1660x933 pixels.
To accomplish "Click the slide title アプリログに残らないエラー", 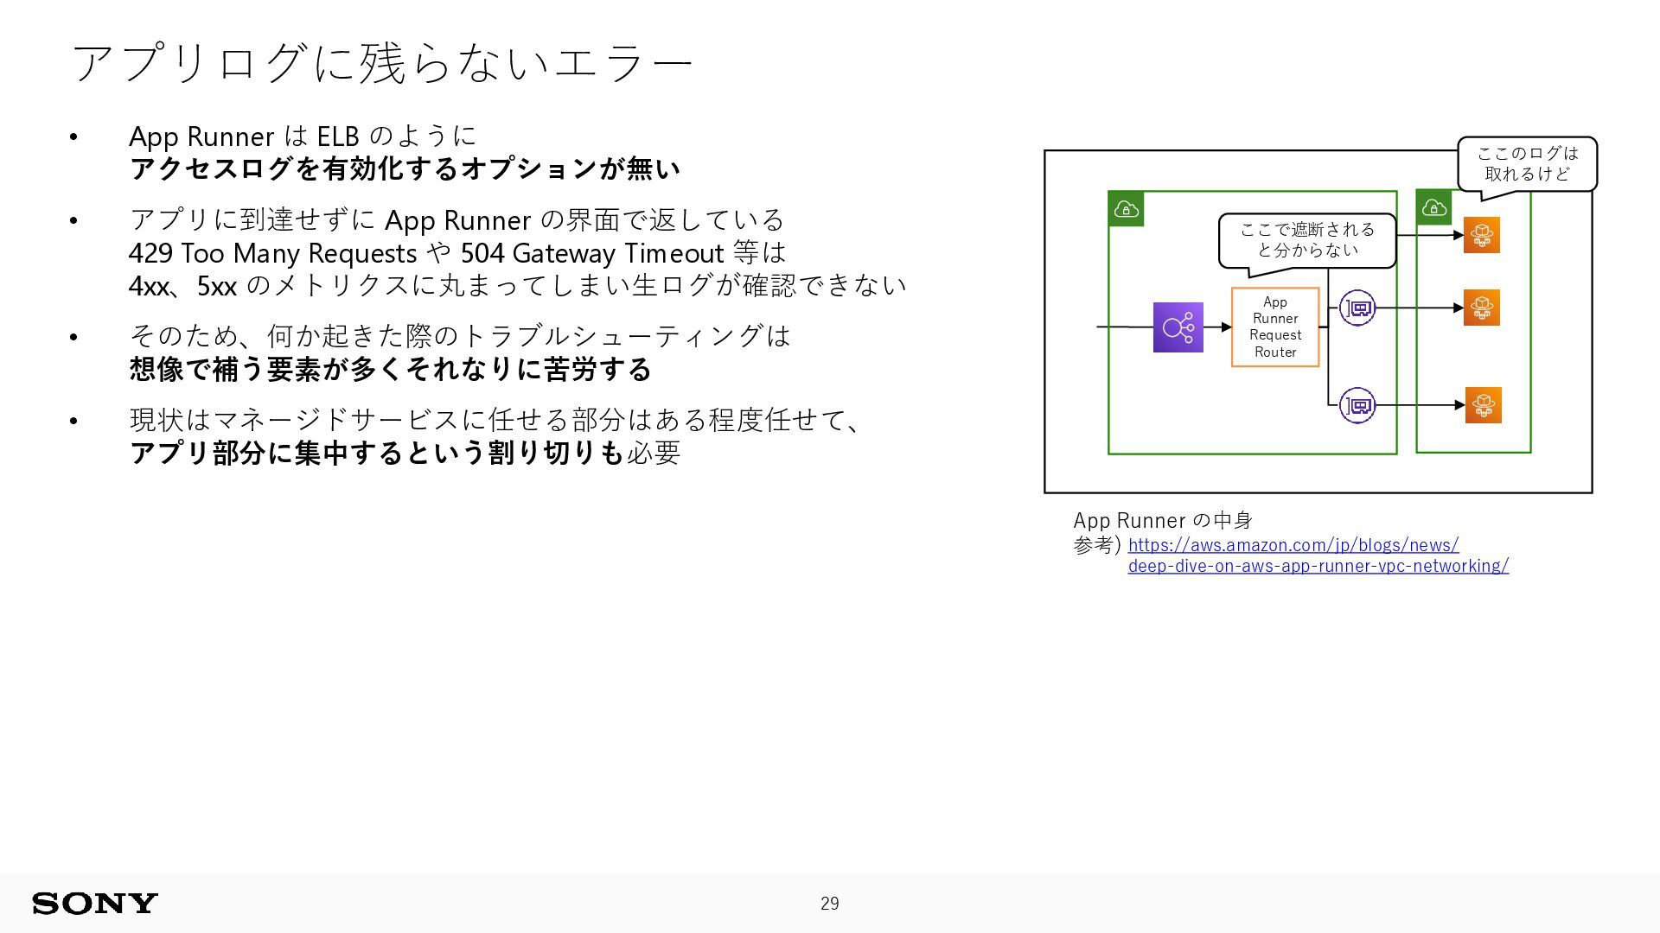I will click(x=383, y=62).
